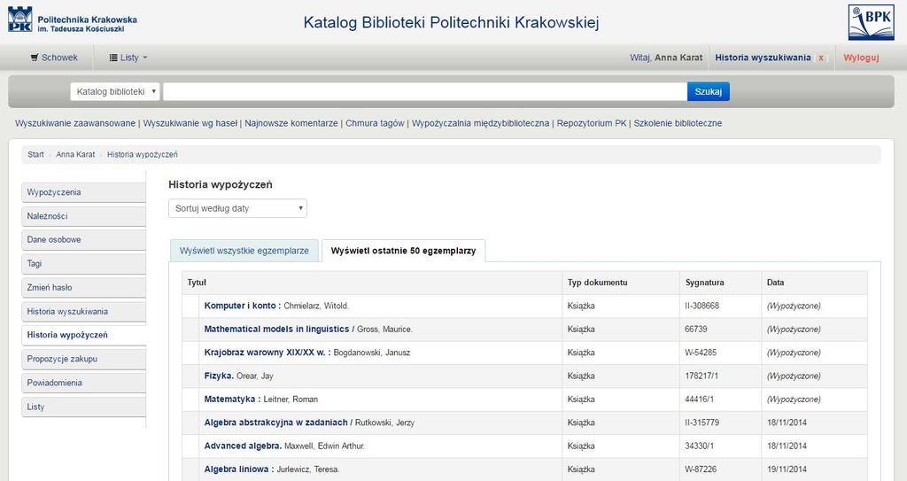Click user name Anna Karat in top bar
This screenshot has height=481, width=907.
point(678,58)
